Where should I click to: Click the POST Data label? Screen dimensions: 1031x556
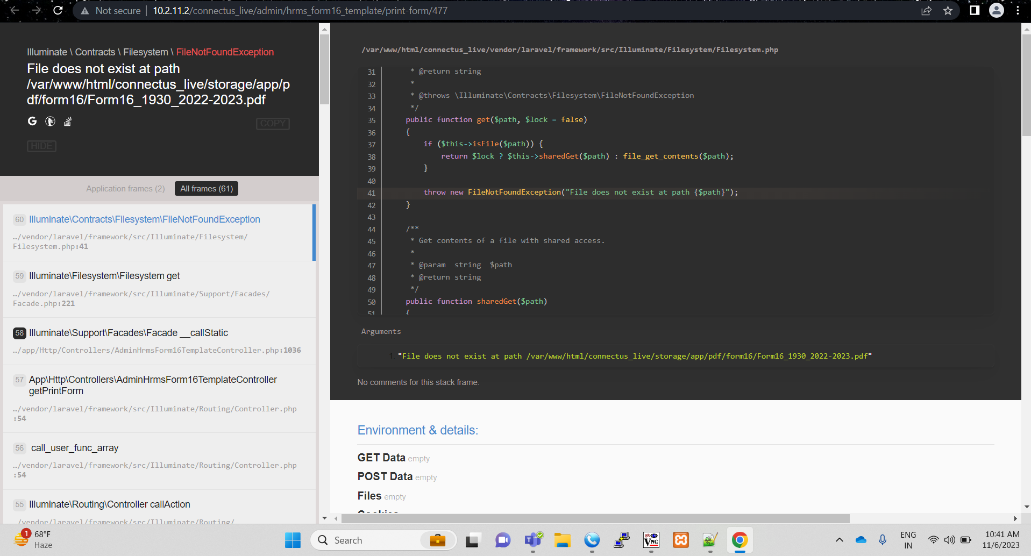click(x=385, y=476)
